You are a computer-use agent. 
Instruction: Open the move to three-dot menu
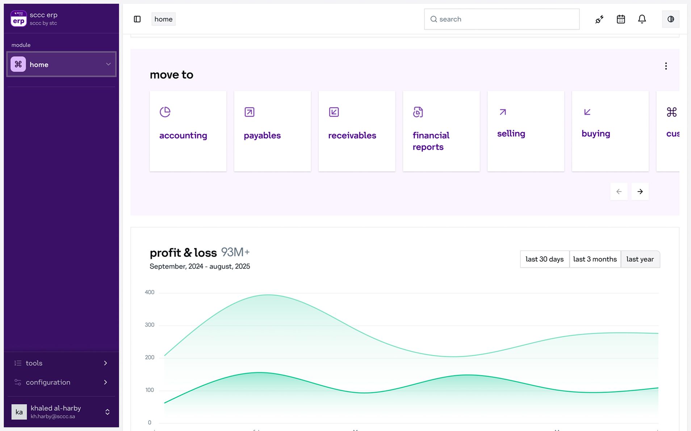point(666,66)
